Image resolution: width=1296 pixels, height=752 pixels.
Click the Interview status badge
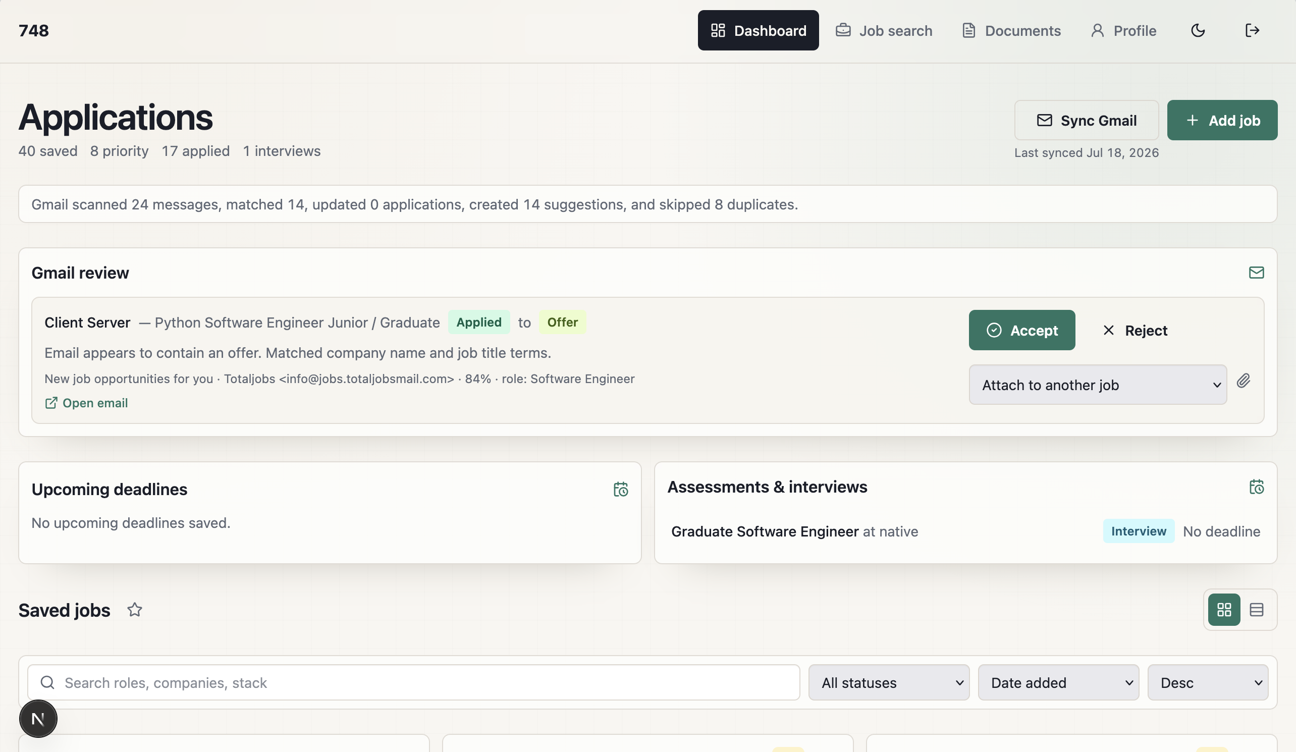1138,531
